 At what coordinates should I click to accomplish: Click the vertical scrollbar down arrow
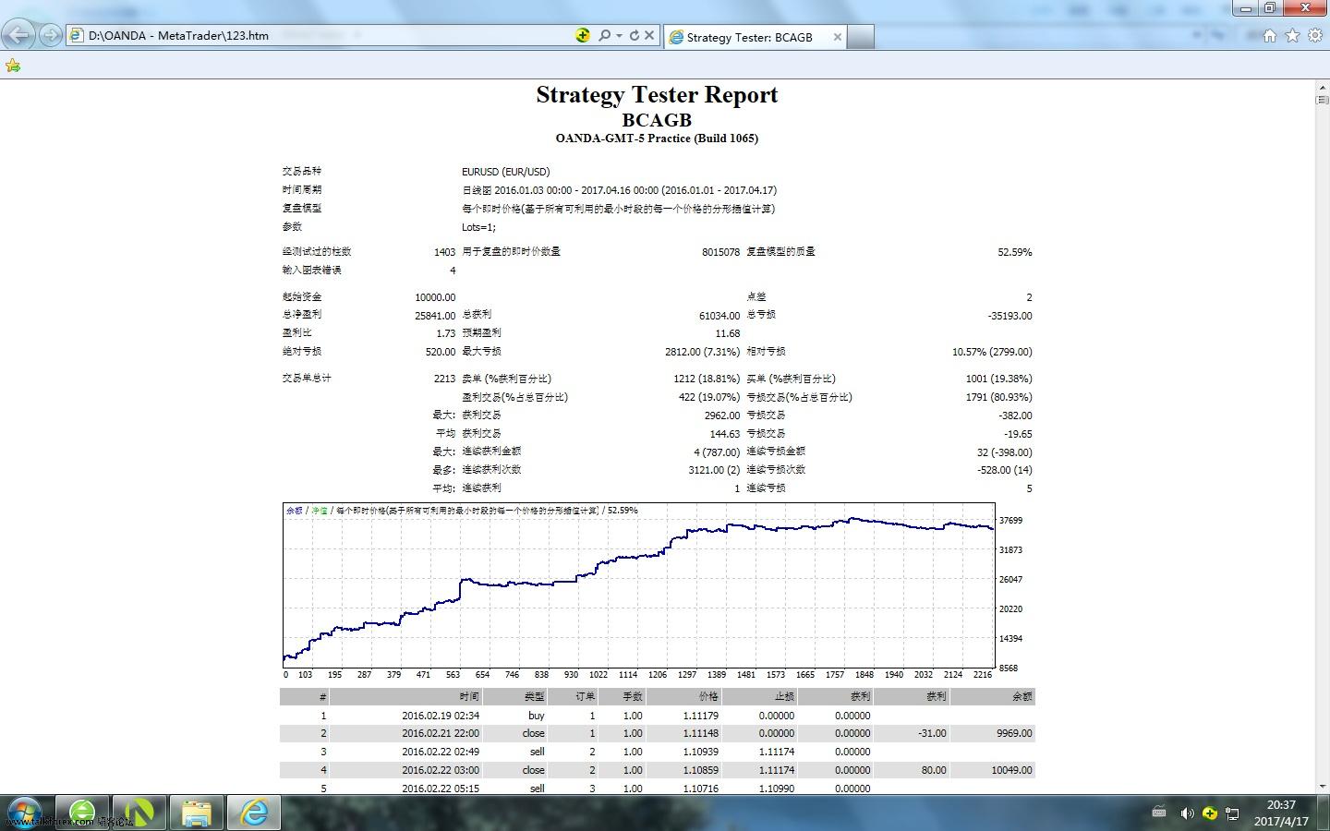(1322, 787)
